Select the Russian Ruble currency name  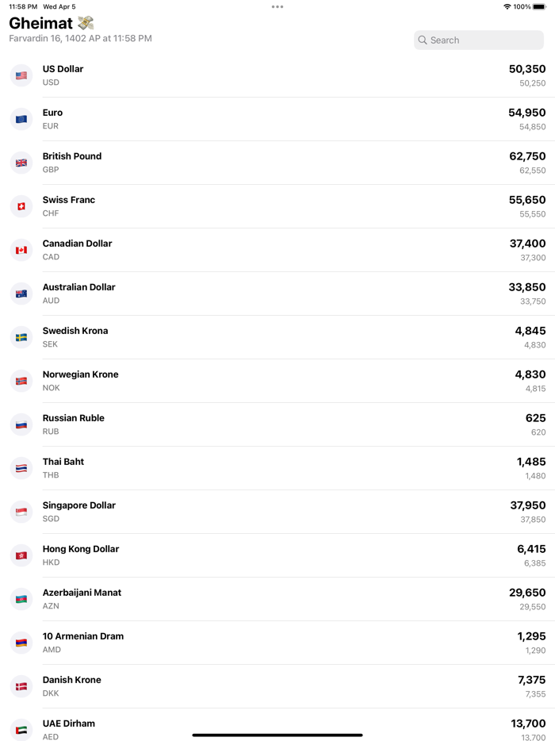(x=74, y=418)
